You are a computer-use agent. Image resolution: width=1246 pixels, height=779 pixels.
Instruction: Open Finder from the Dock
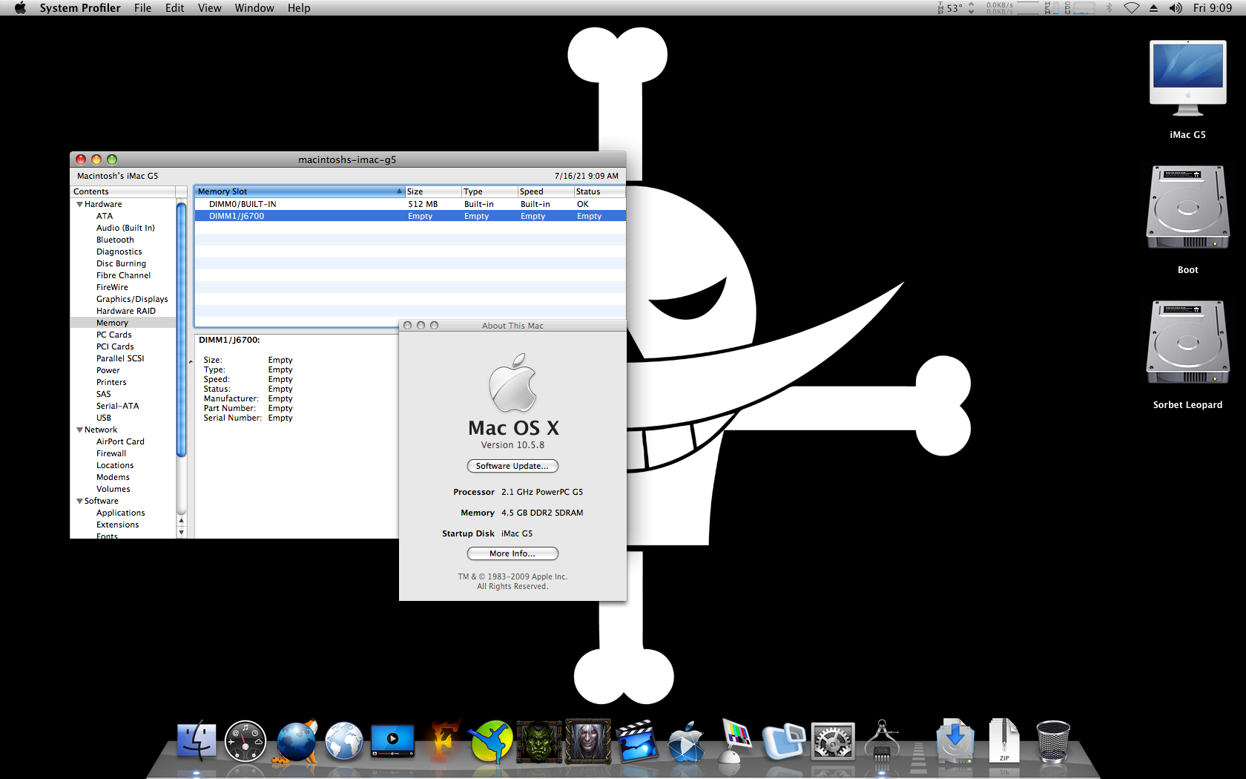click(x=197, y=741)
